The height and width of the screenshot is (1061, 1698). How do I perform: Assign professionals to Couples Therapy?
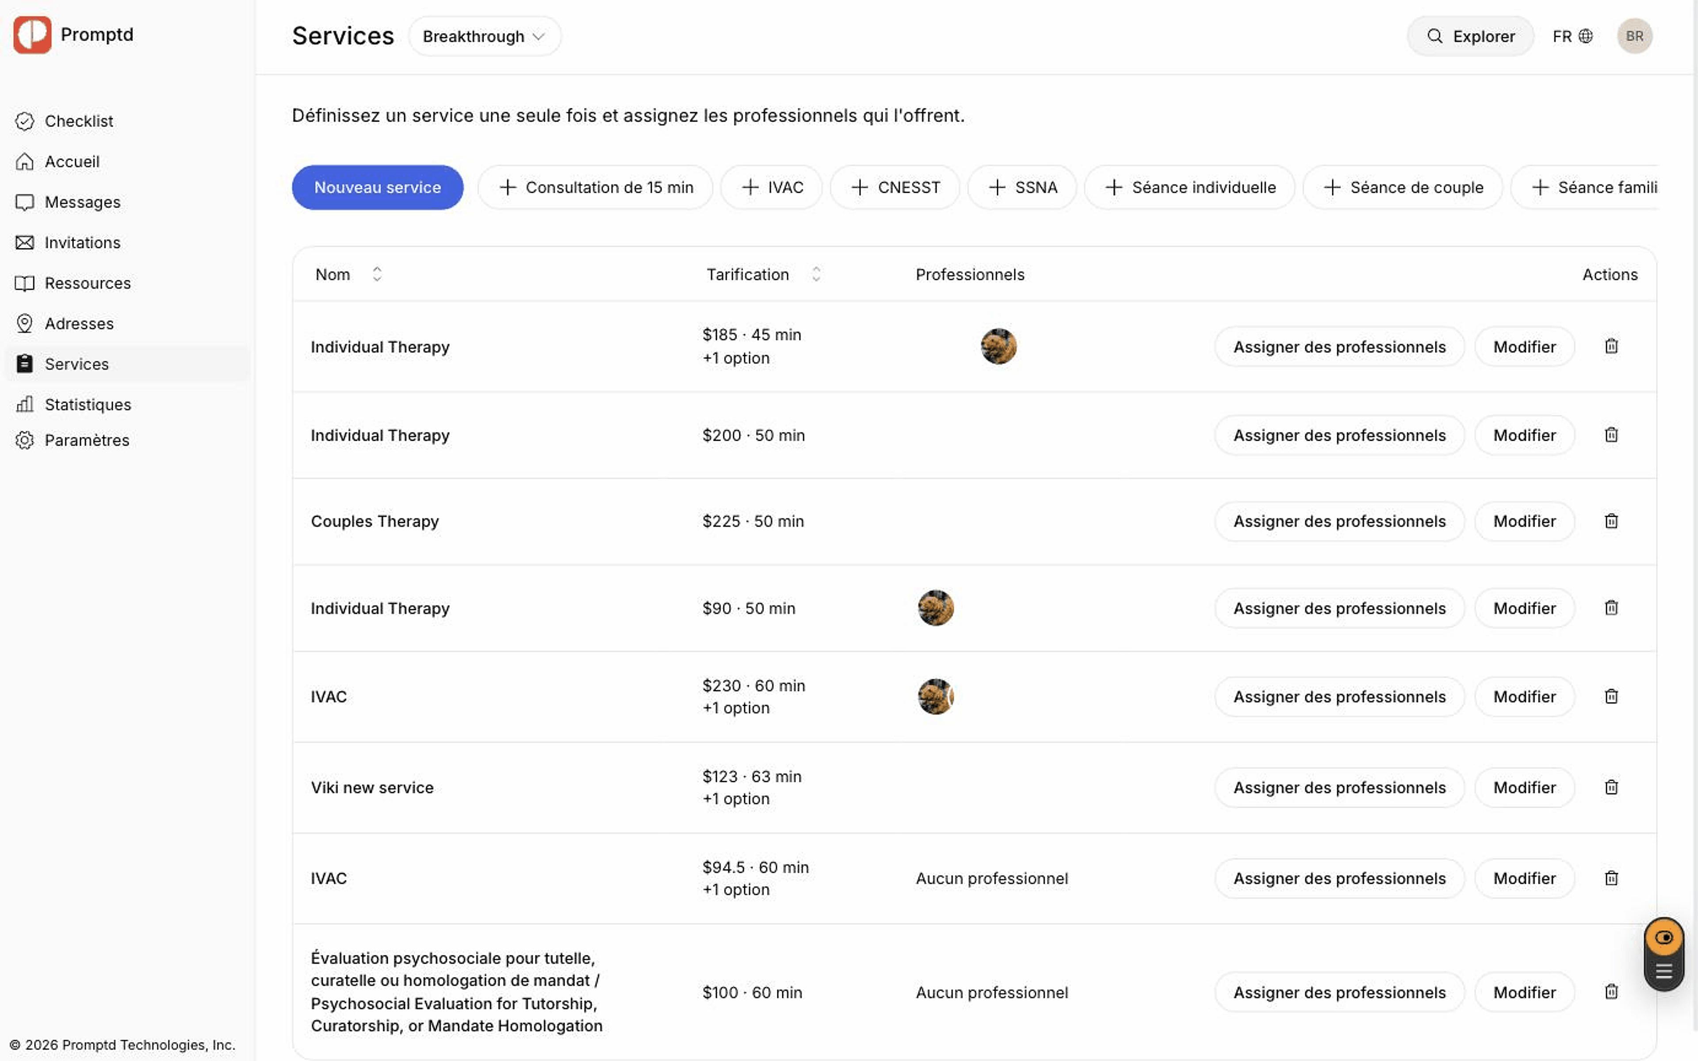click(1339, 521)
